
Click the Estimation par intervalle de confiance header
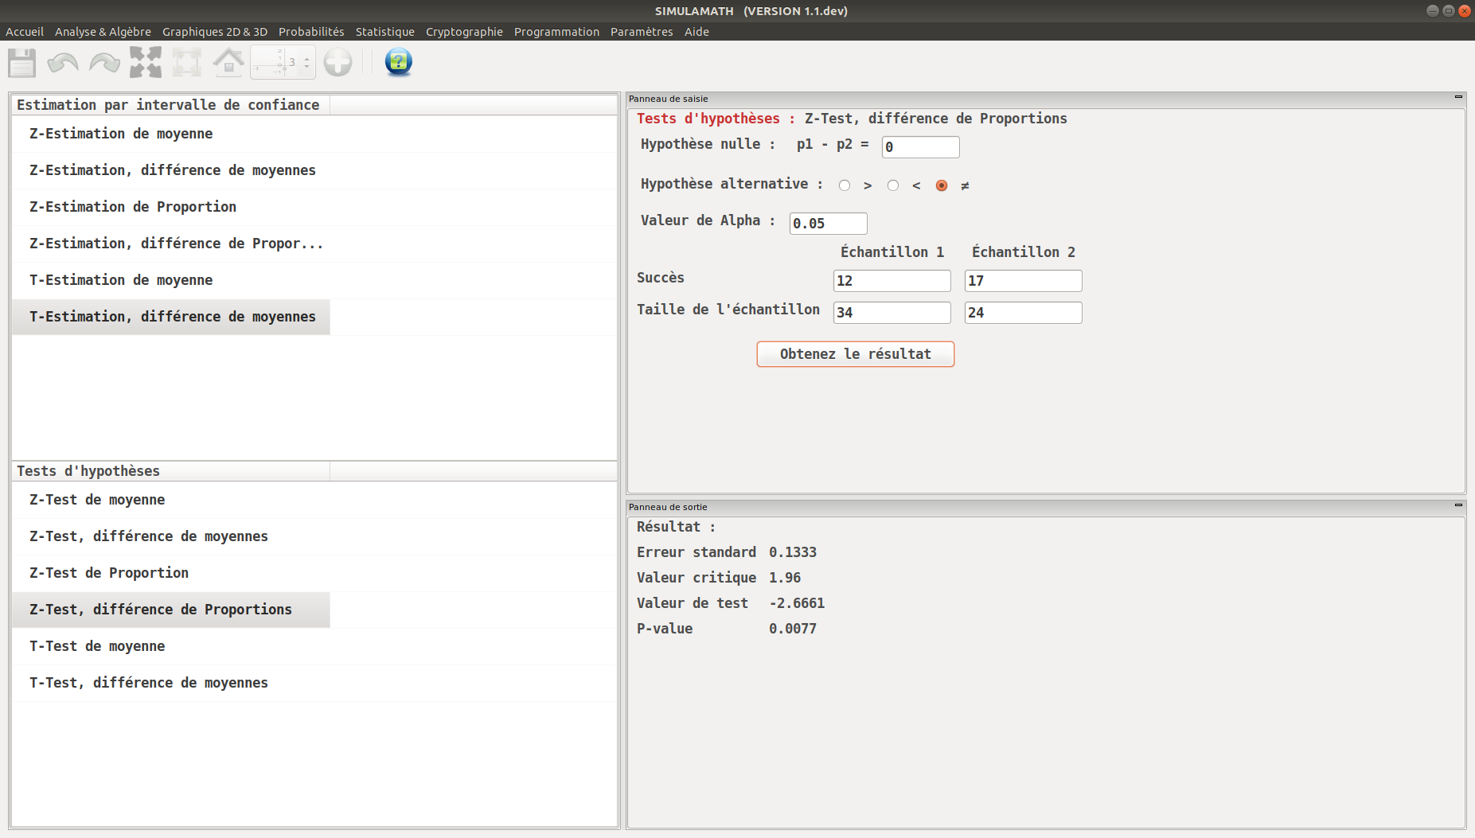point(170,105)
